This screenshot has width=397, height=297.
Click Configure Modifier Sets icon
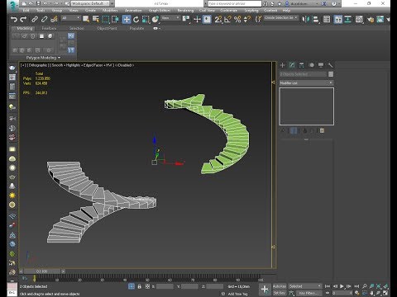tap(322, 130)
